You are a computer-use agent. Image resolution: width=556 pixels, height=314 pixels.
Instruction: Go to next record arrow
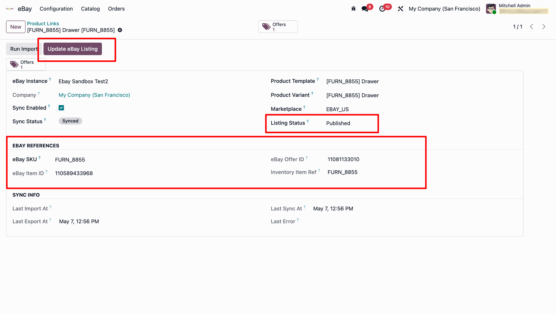tap(544, 27)
